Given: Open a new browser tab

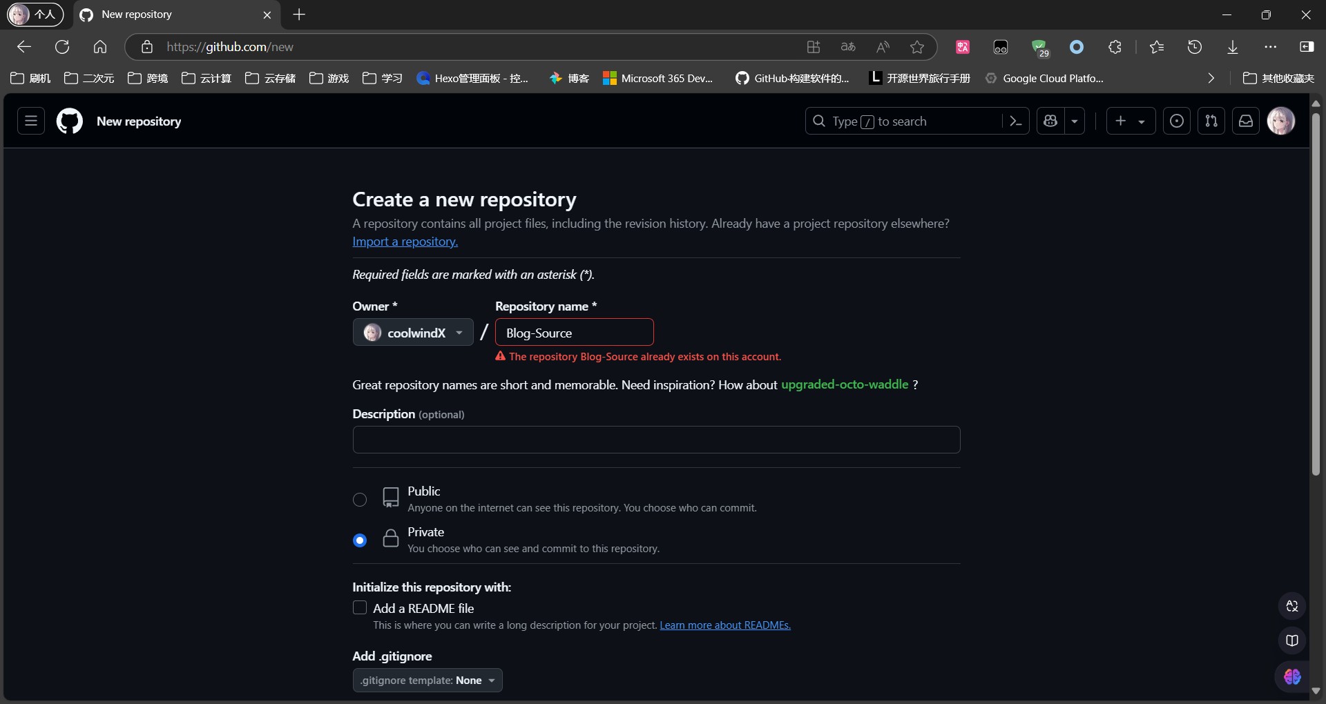Looking at the screenshot, I should click(x=299, y=14).
